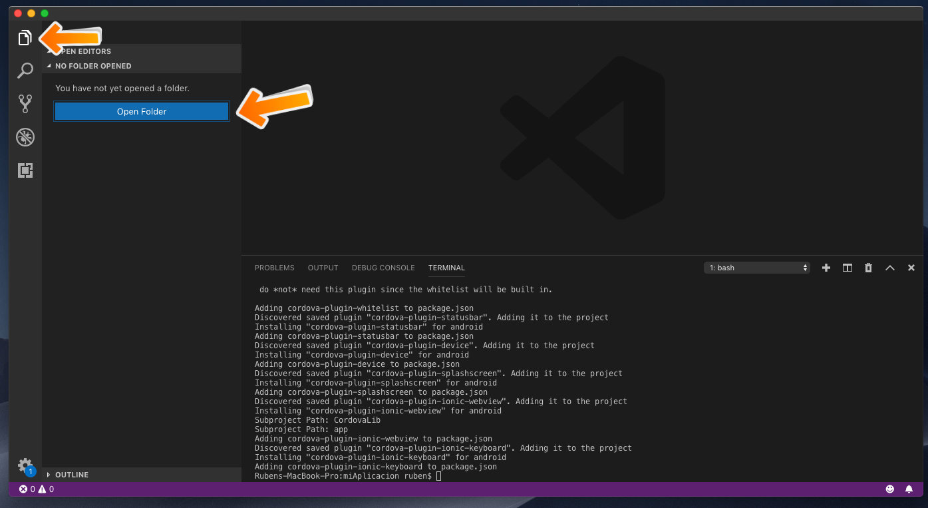Close the terminal panel with the X

pos(911,268)
